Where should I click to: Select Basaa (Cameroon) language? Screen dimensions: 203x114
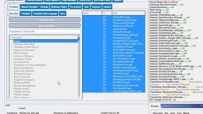pyautogui.click(x=23, y=68)
